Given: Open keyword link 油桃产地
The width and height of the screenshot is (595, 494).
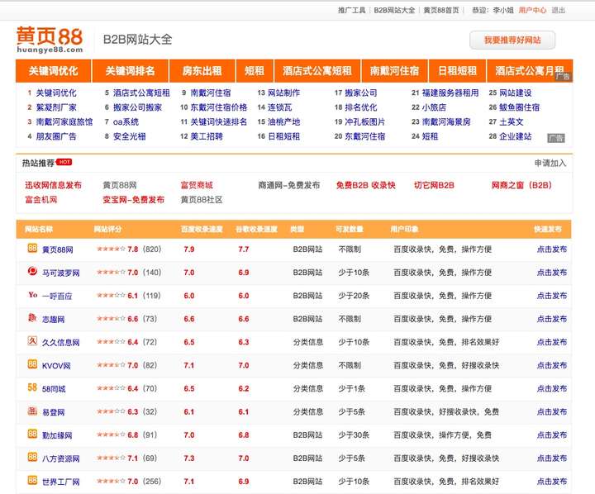Looking at the screenshot, I should coord(283,121).
